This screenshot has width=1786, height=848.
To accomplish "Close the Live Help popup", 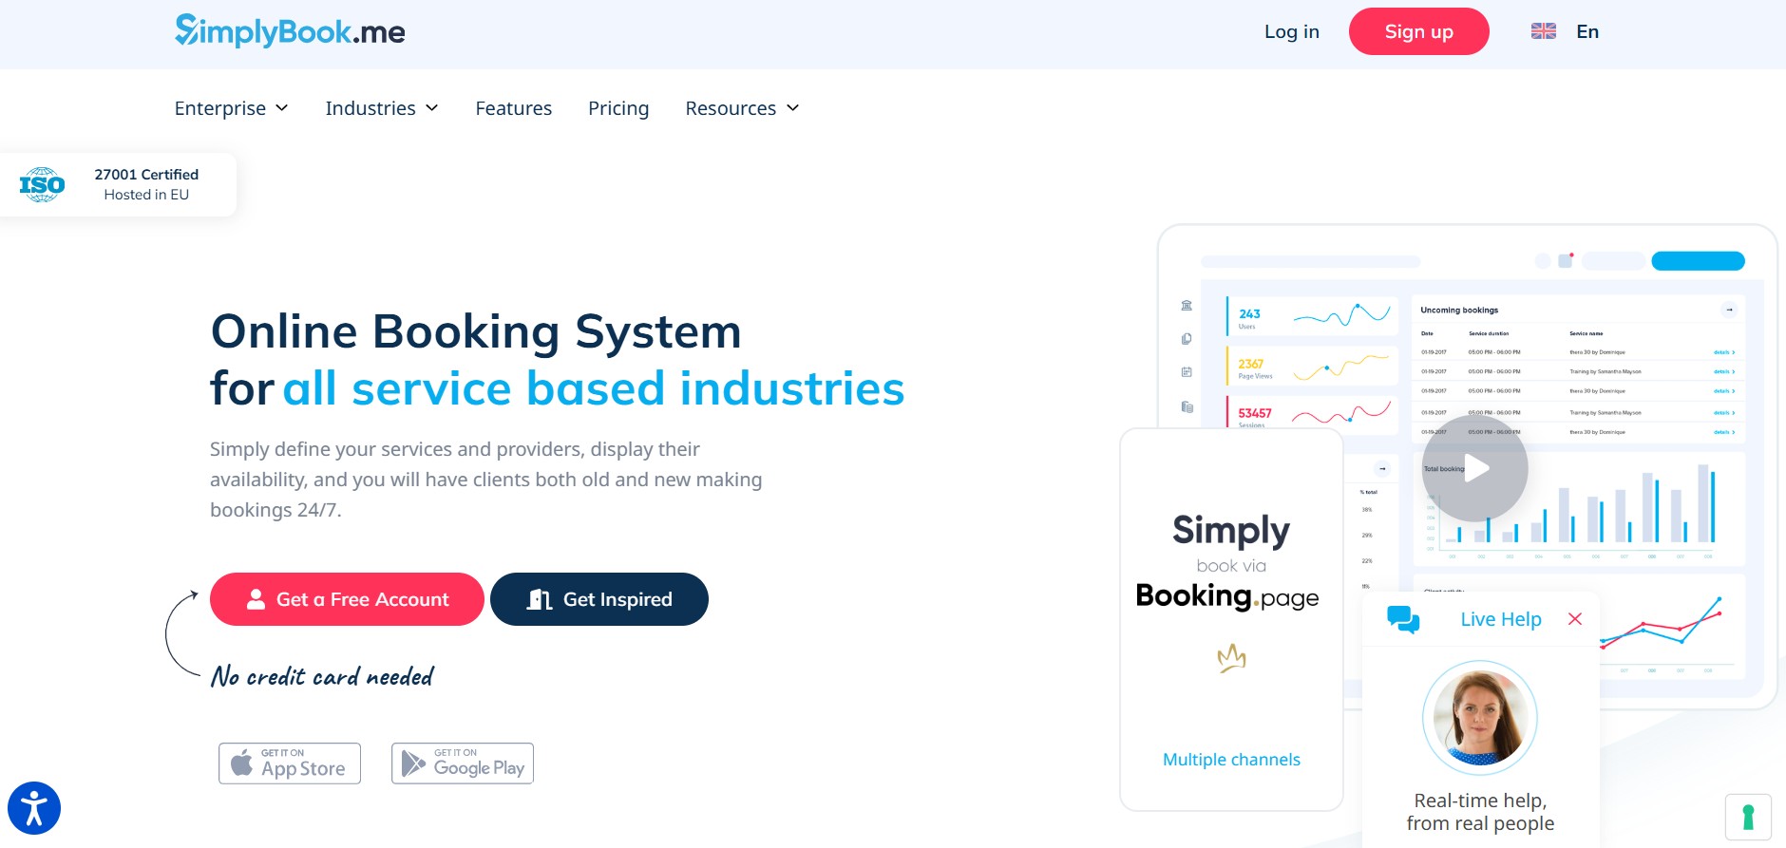I will [1575, 619].
